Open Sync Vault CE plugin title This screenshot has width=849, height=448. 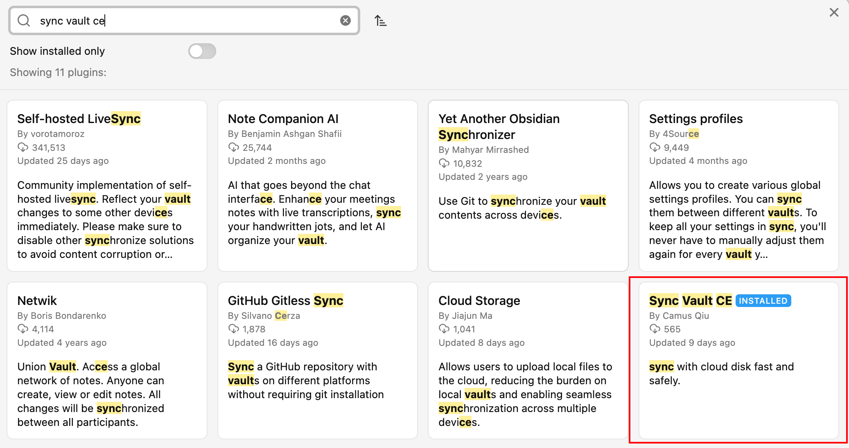coord(690,301)
